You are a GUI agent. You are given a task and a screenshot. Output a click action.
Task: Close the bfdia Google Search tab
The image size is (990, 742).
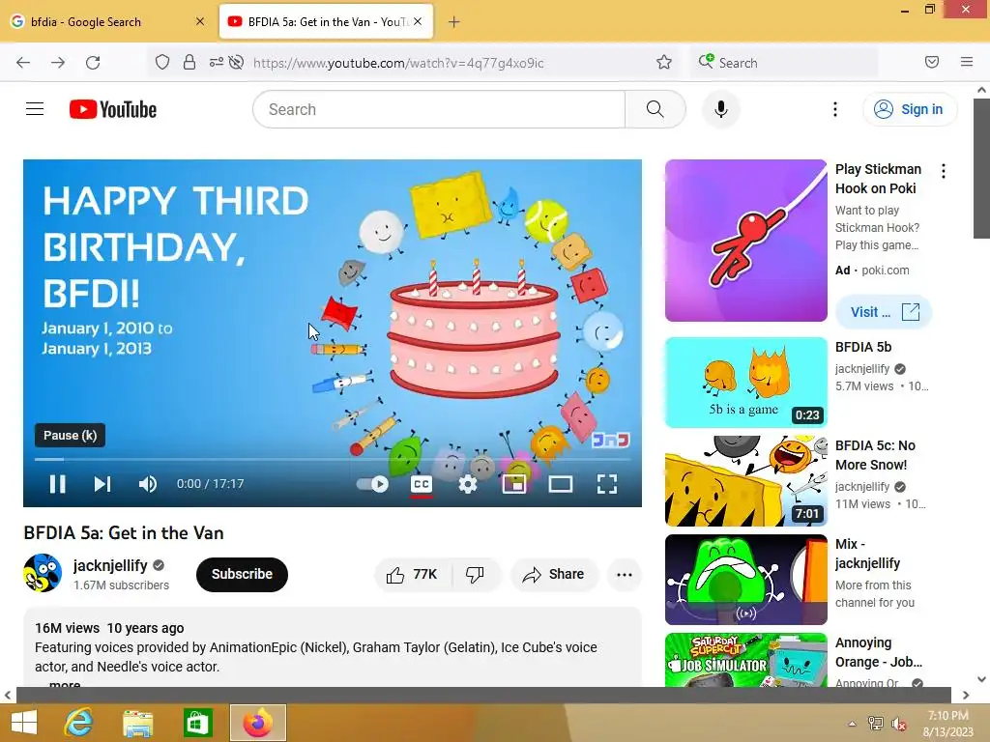pyautogui.click(x=200, y=21)
